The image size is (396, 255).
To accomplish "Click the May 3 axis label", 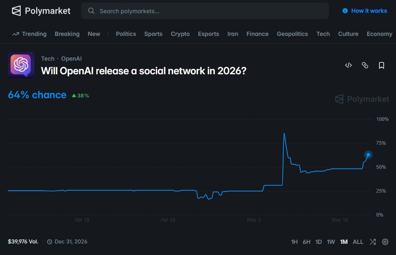I will [254, 220].
